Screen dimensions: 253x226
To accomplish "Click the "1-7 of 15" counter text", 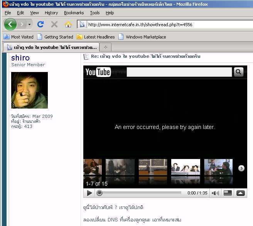I will (97, 184).
